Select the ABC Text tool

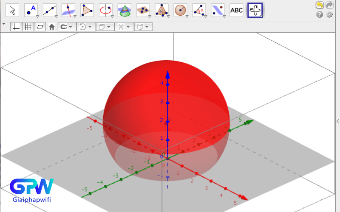click(236, 10)
